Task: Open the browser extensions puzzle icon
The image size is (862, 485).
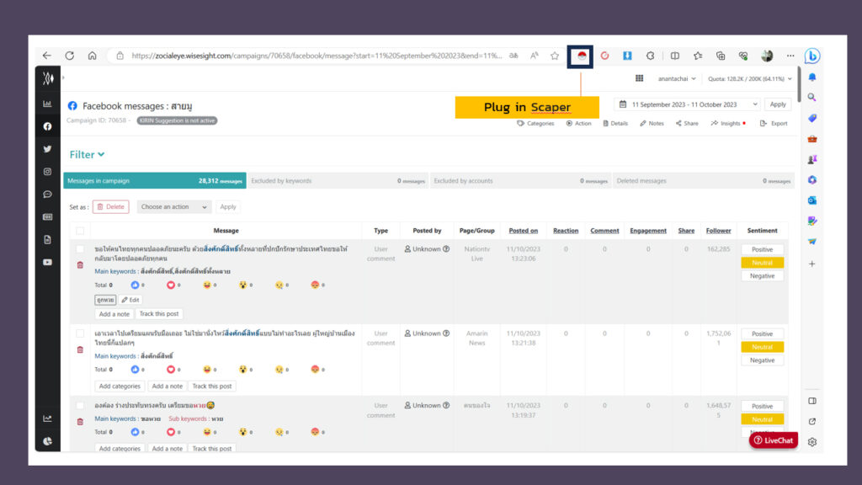Action: pyautogui.click(x=651, y=56)
